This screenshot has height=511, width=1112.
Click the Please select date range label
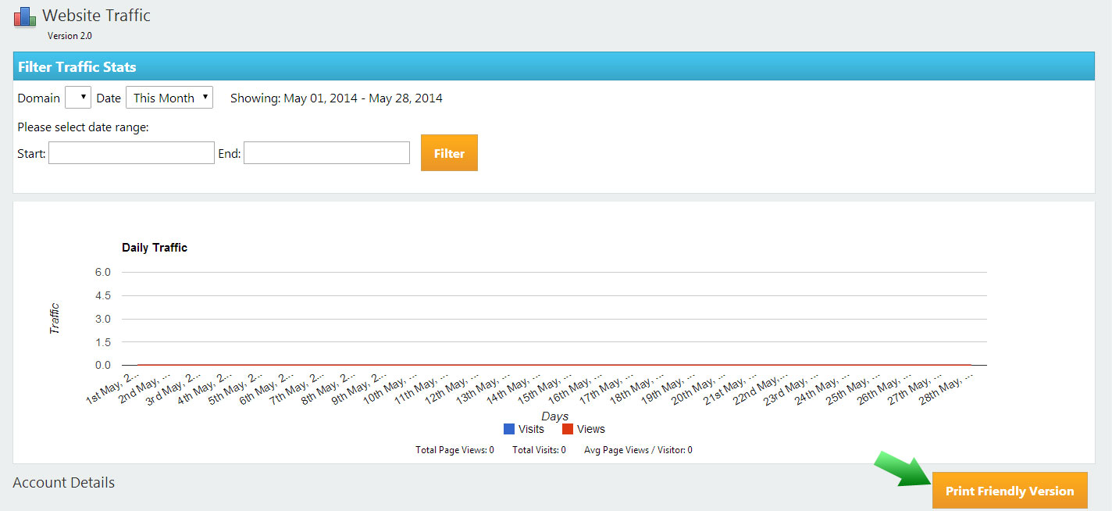(83, 127)
